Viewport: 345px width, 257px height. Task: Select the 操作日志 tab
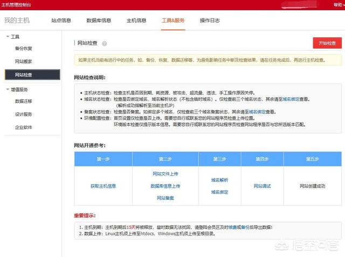click(210, 21)
